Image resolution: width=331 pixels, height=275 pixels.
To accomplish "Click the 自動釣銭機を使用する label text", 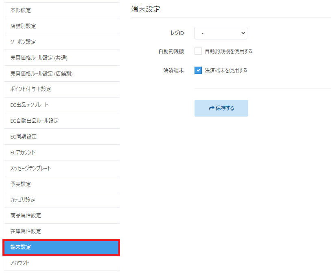I will [228, 51].
